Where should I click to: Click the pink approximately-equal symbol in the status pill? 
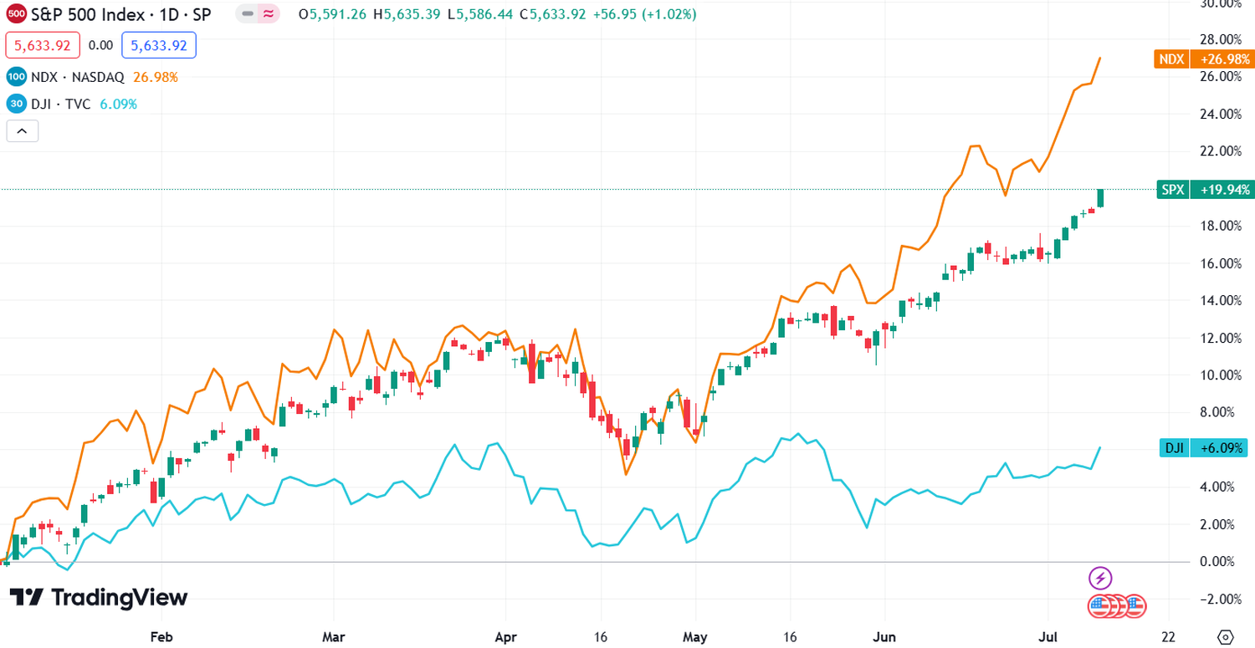tap(269, 14)
